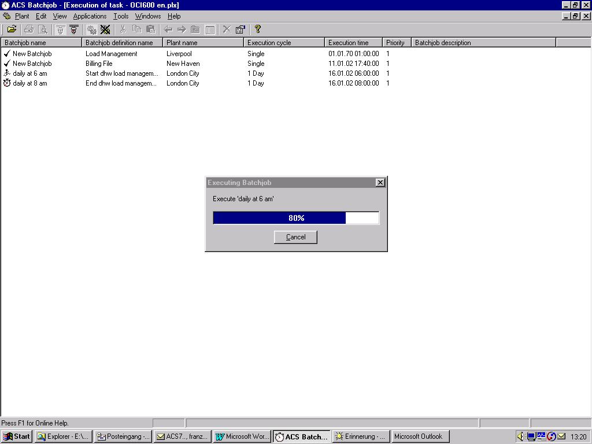Switch to Erinnerung taskbar button
Screen dimensions: 592x444
tap(361, 436)
